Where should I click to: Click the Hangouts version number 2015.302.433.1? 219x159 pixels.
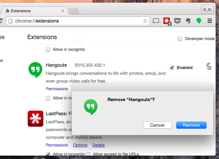pos(90,65)
